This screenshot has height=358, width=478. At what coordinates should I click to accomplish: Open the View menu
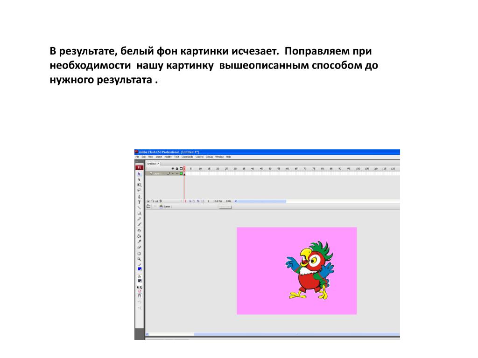151,157
